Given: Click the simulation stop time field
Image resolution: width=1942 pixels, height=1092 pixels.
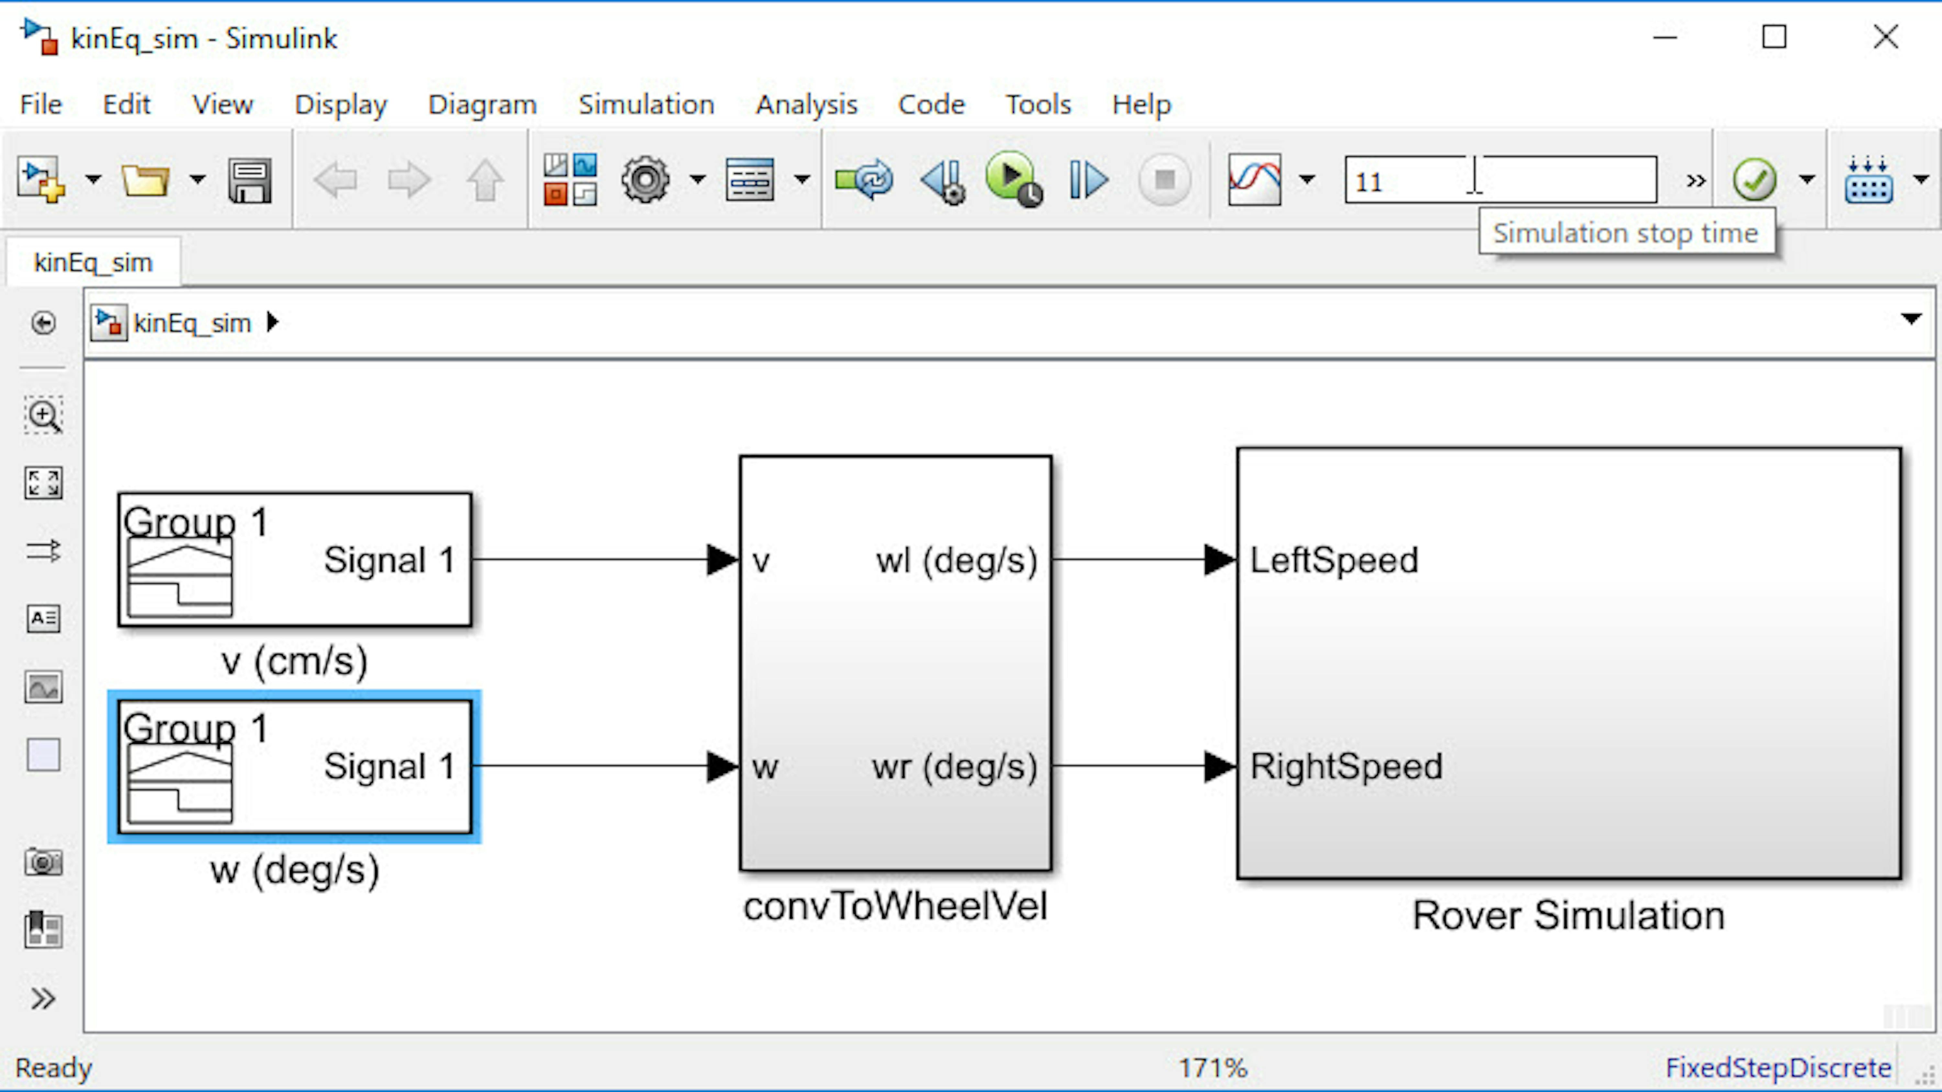Looking at the screenshot, I should tap(1501, 180).
